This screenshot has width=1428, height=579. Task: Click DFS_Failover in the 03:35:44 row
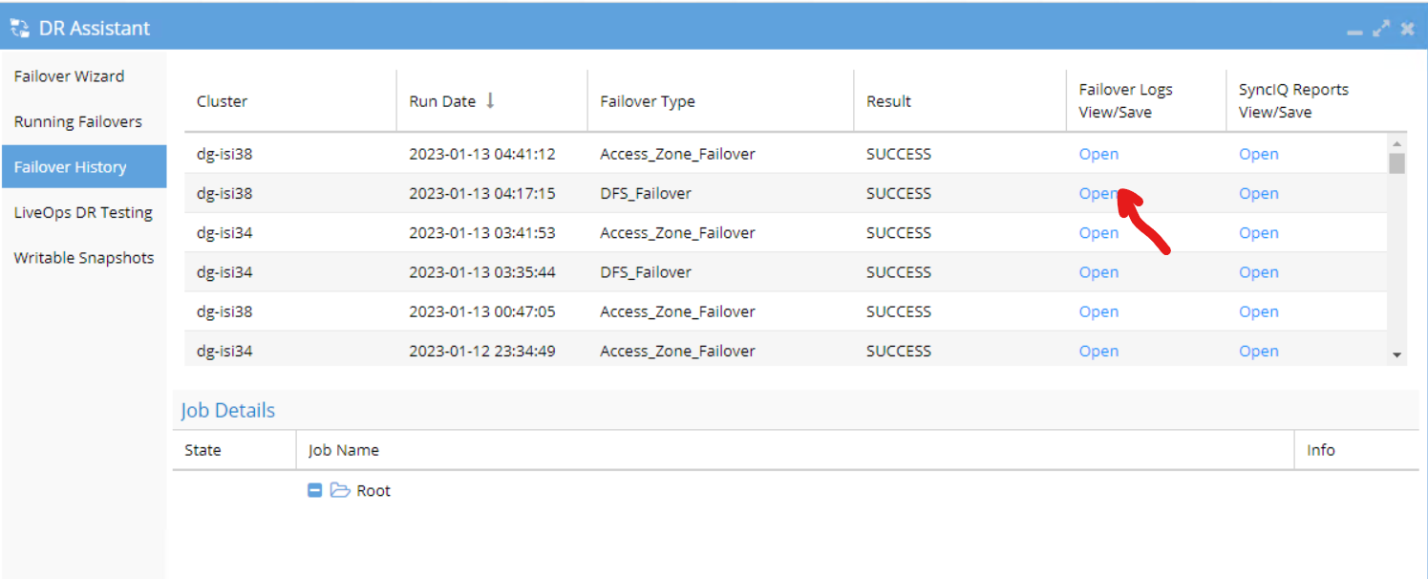tap(646, 272)
